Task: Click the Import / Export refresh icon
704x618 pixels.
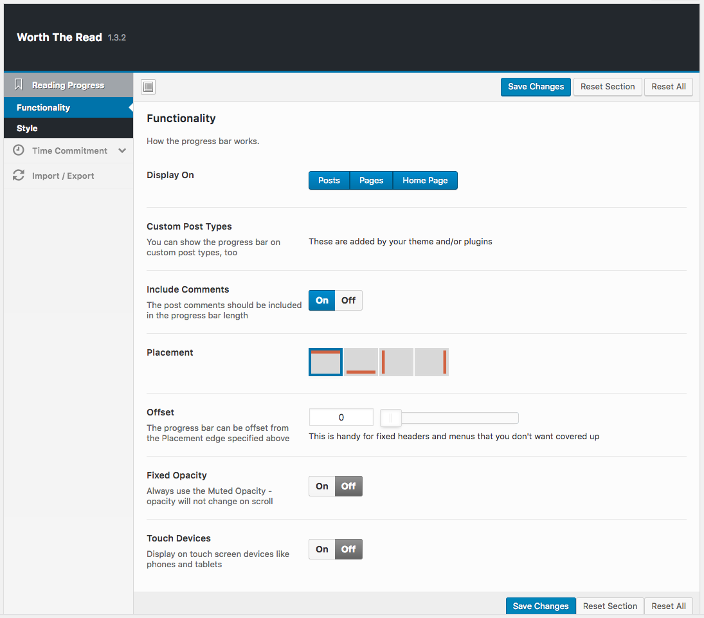Action: tap(19, 176)
